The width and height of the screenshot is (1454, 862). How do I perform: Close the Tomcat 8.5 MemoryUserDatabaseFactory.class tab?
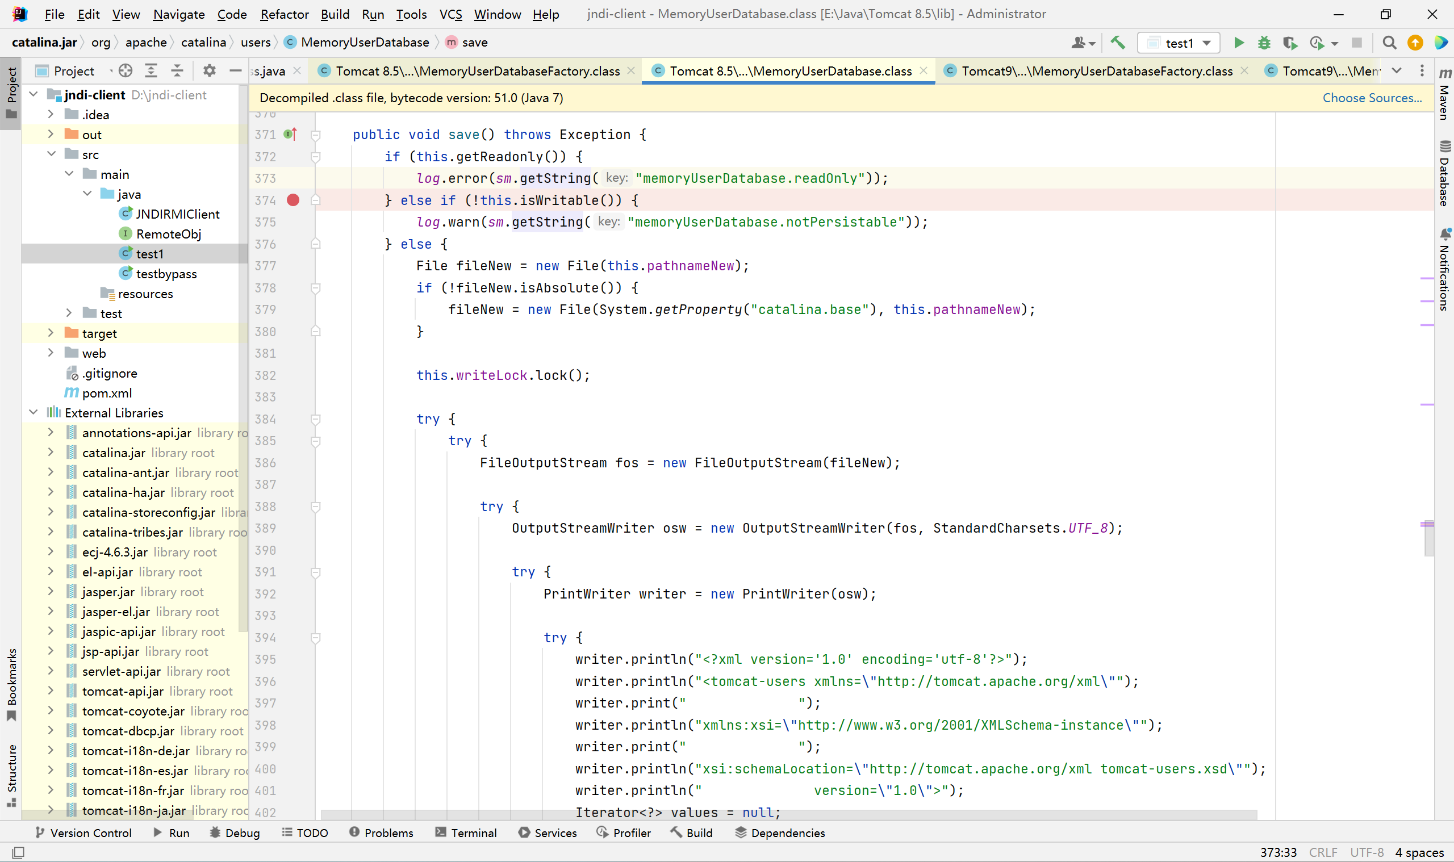click(631, 71)
